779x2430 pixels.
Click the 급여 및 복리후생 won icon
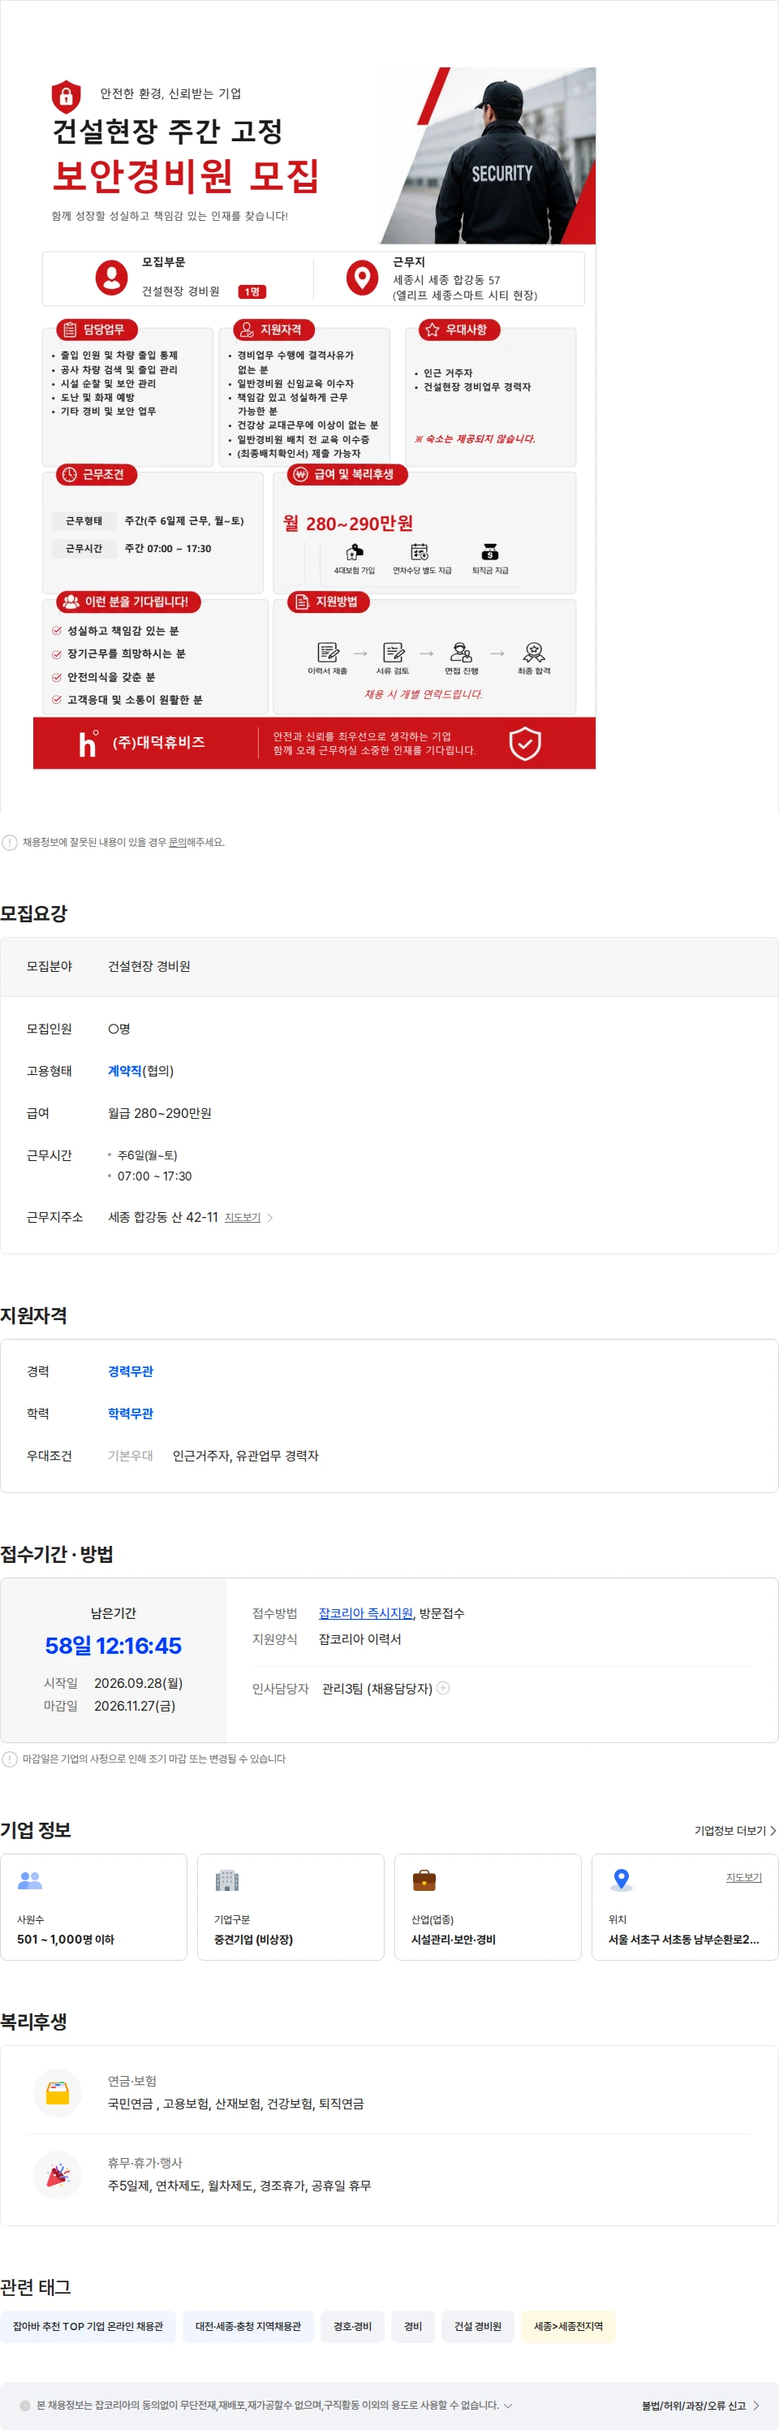301,474
